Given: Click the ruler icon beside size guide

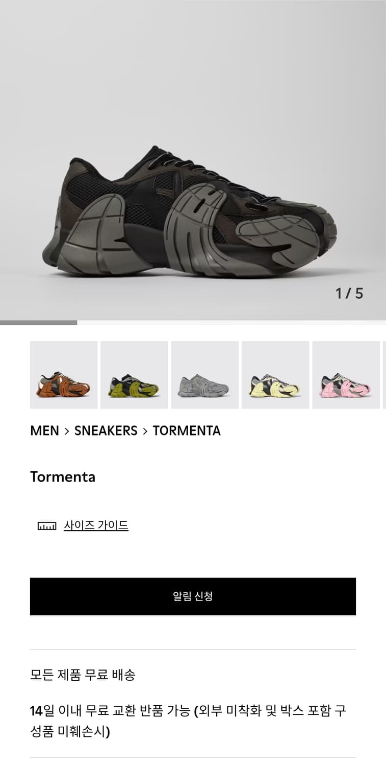Looking at the screenshot, I should tap(47, 526).
